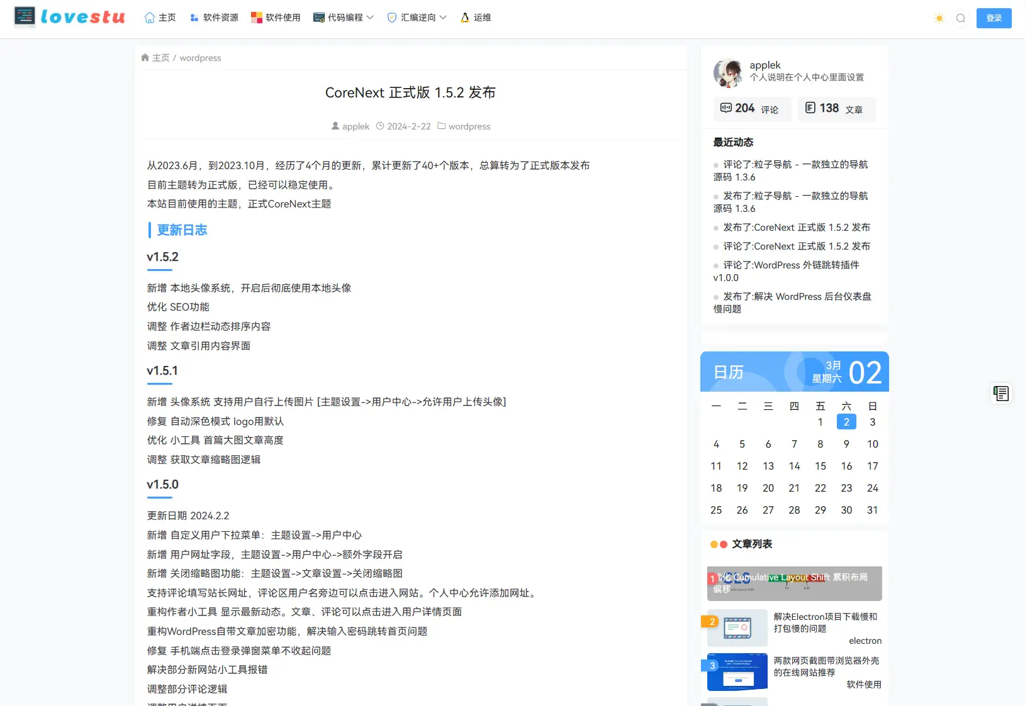The width and height of the screenshot is (1025, 706).
Task: Click the Electron article thumbnail in 文章列表
Action: click(x=736, y=627)
